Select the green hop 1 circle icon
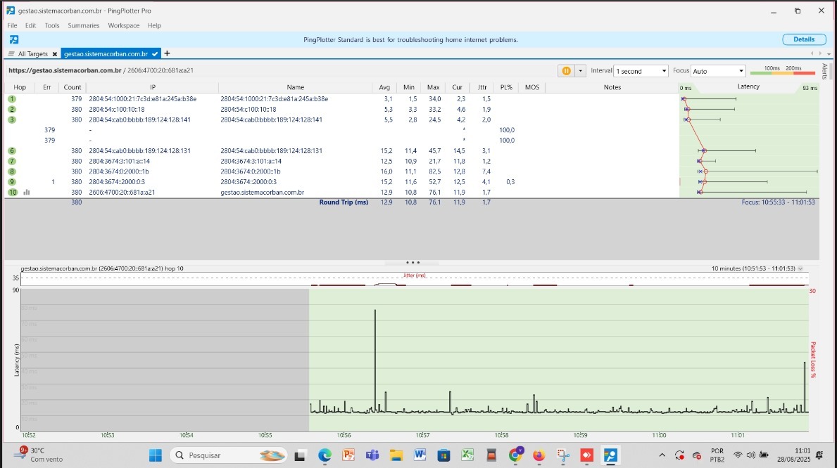 click(x=12, y=99)
